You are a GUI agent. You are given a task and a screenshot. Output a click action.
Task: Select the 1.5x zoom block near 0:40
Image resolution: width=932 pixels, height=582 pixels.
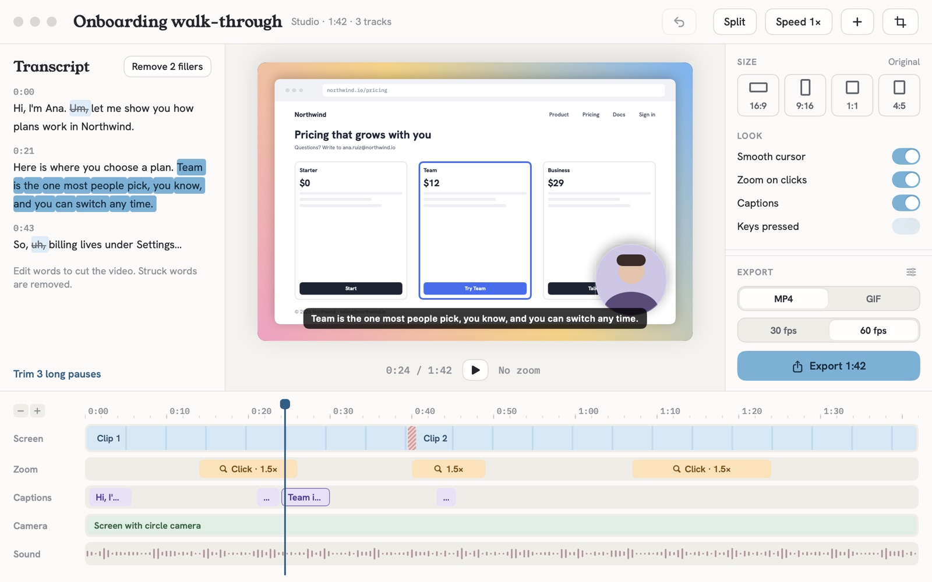point(449,469)
